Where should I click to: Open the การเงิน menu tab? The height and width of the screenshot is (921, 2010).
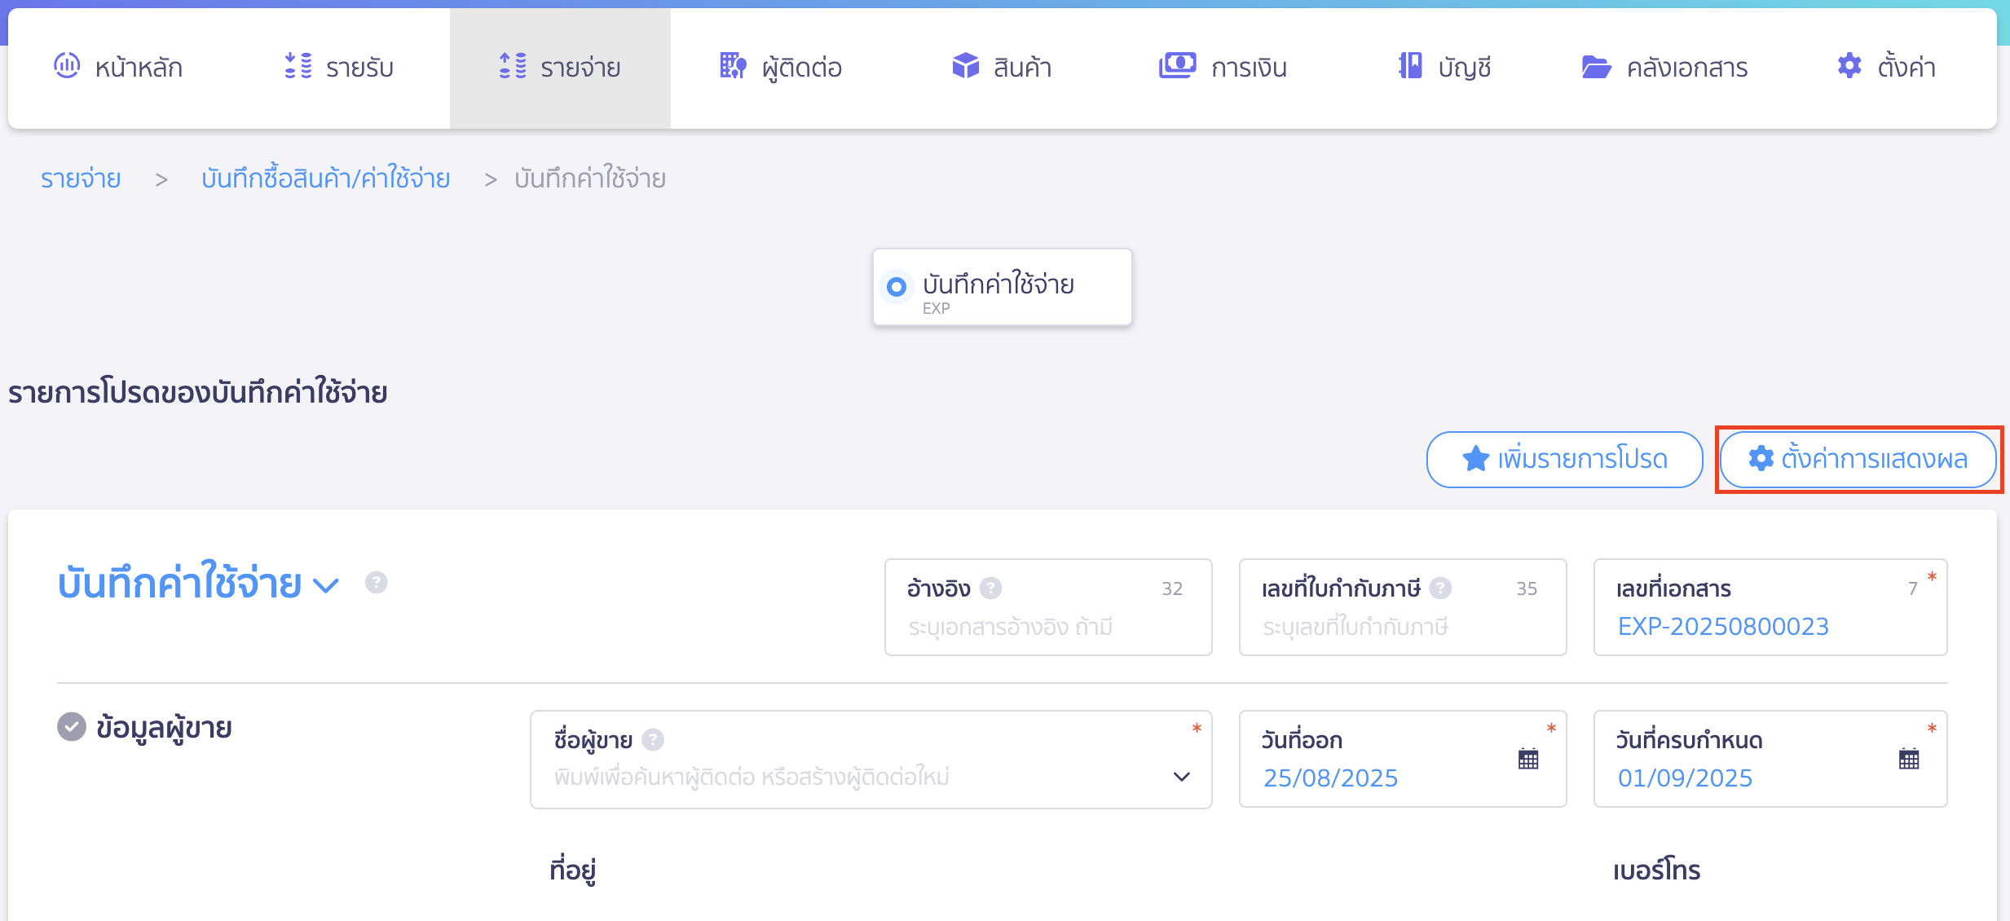pos(1223,67)
